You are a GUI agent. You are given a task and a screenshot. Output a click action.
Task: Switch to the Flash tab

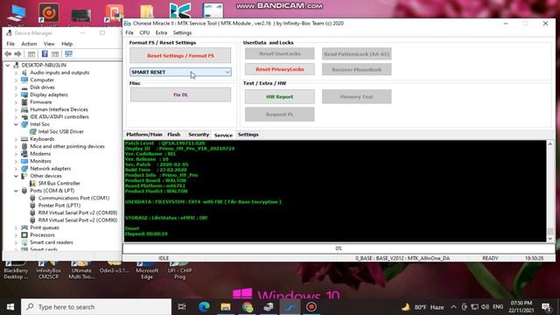(173, 135)
